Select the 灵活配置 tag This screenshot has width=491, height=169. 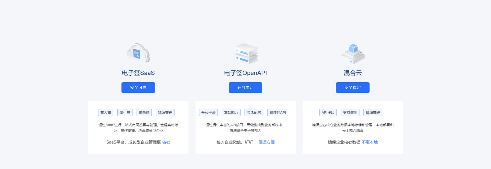pos(254,112)
